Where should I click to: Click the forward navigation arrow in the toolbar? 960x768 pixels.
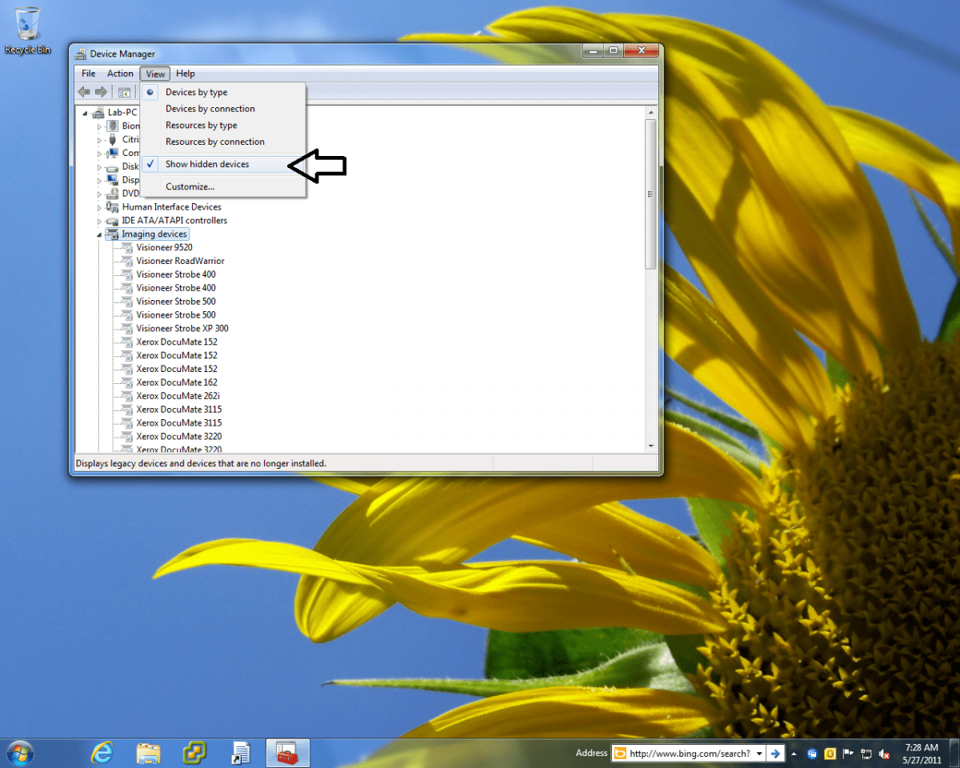click(100, 91)
